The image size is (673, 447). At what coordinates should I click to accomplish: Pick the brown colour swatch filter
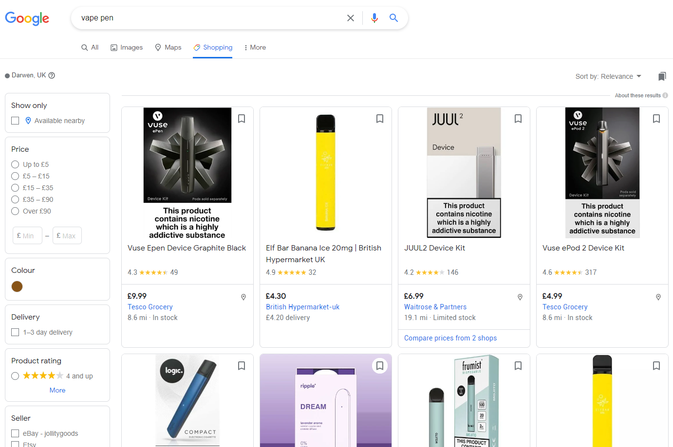pos(17,286)
